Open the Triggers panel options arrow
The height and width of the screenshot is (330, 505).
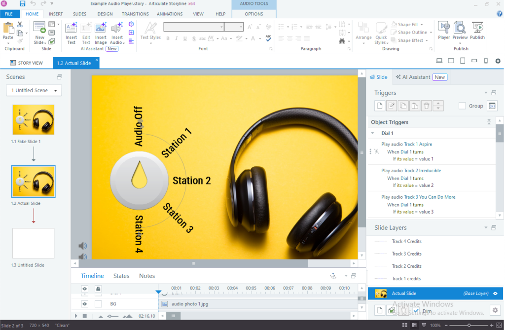click(x=486, y=93)
